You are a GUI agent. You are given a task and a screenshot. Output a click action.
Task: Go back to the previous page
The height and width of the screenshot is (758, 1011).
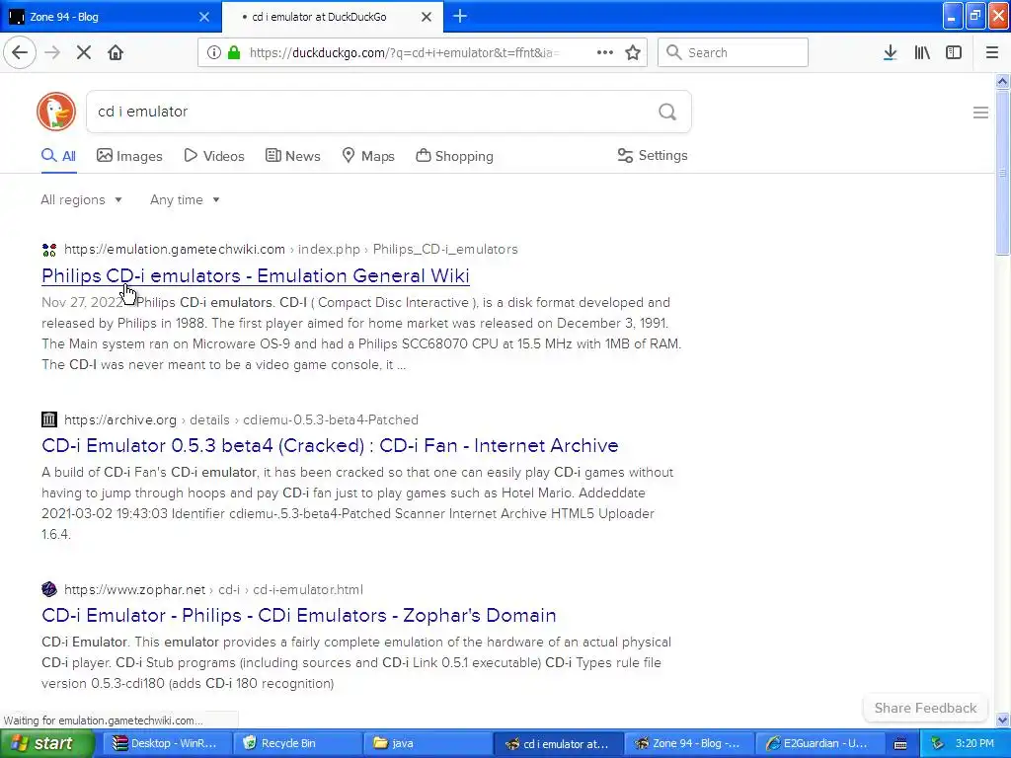pos(20,53)
